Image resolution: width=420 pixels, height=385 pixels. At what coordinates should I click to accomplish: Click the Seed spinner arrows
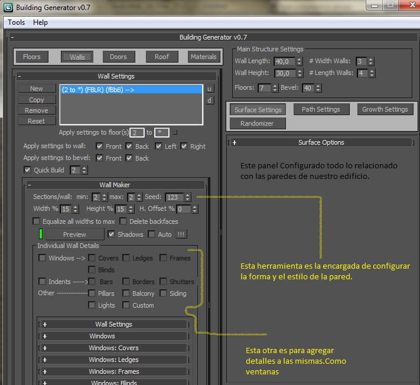(188, 197)
